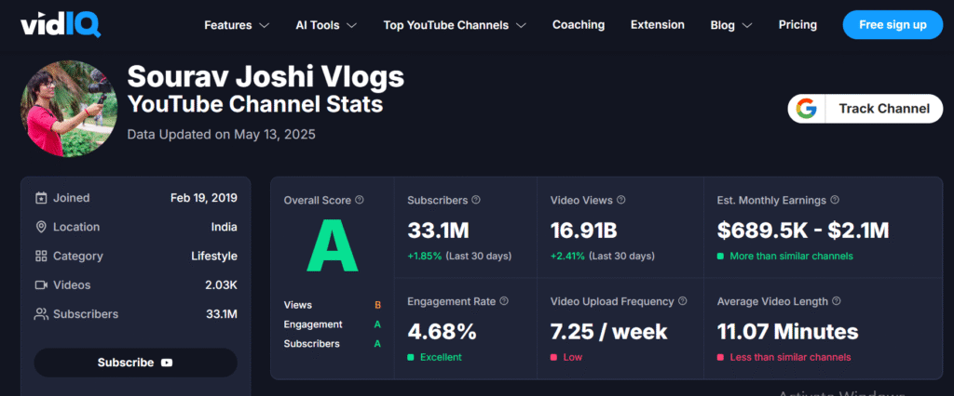Click the '33.1M' value in sidebar
The height and width of the screenshot is (396, 954).
pos(222,314)
